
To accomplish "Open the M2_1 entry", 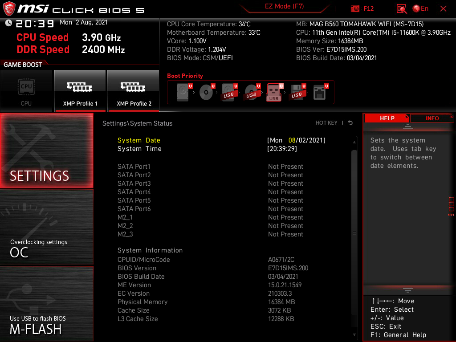I will 210,217.
